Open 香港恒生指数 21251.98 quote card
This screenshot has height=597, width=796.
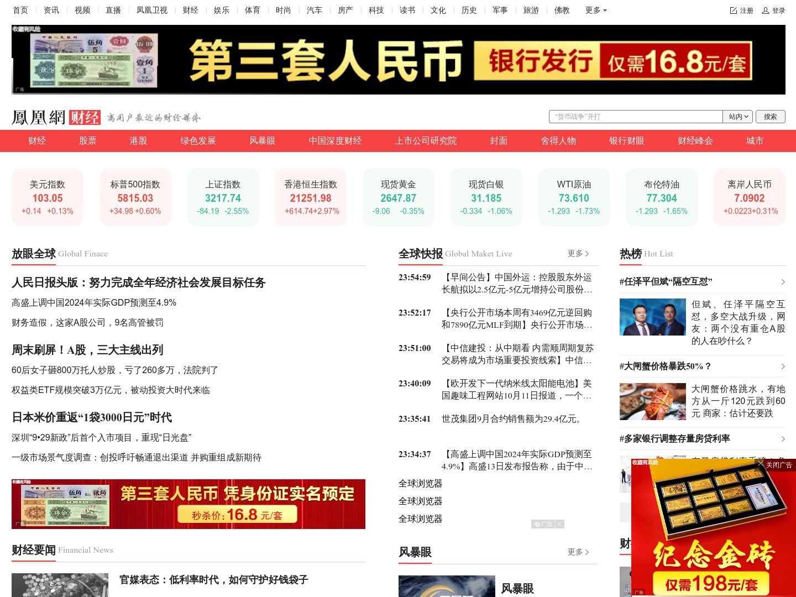311,197
